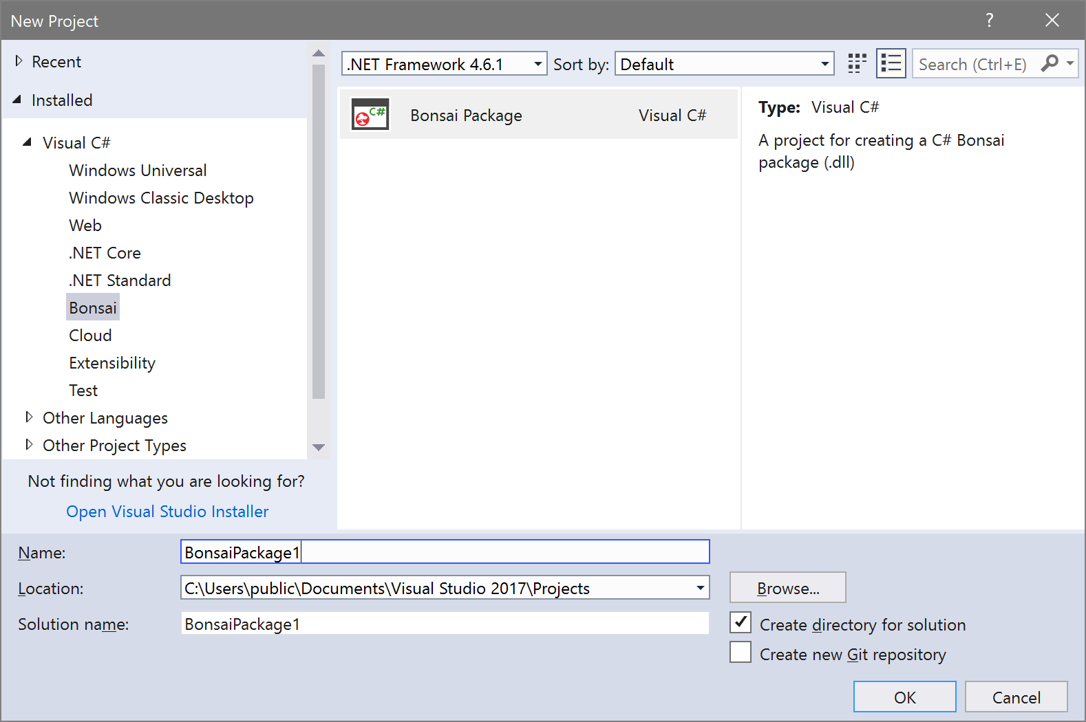Image resolution: width=1086 pixels, height=722 pixels.
Task: Close the New Project dialog
Action: point(1052,21)
